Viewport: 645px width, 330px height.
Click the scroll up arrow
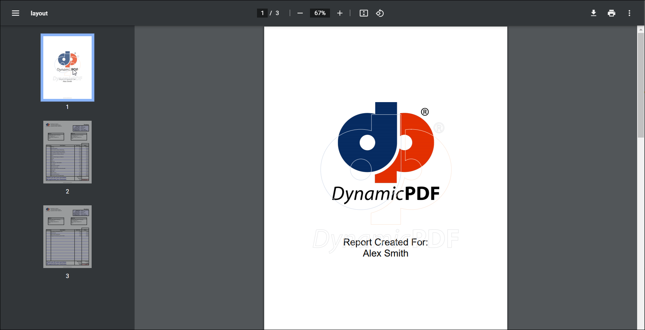click(x=641, y=30)
